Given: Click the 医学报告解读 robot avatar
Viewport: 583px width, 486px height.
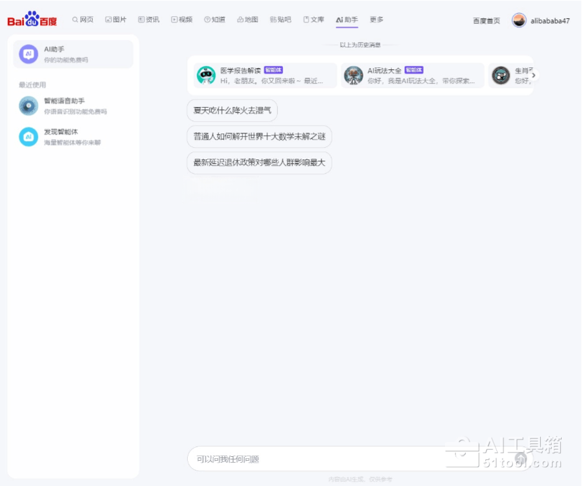Looking at the screenshot, I should click(207, 75).
